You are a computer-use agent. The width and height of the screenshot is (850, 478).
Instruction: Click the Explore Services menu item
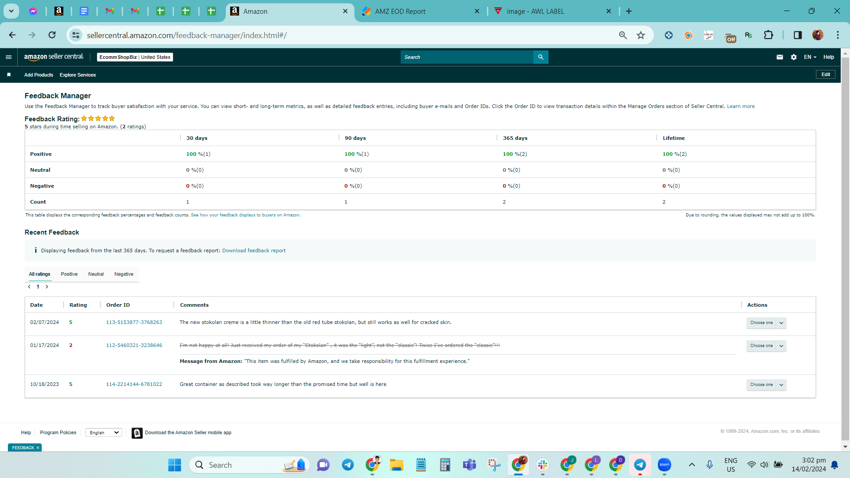pos(77,75)
